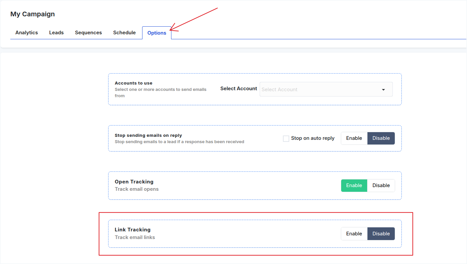Image resolution: width=467 pixels, height=264 pixels.
Task: Disable stop sending emails on reply
Action: point(381,138)
